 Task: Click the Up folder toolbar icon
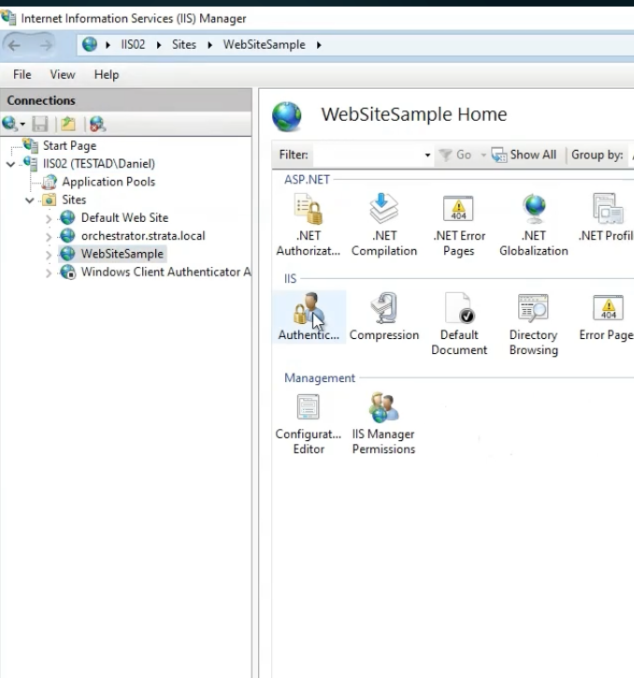coord(68,125)
